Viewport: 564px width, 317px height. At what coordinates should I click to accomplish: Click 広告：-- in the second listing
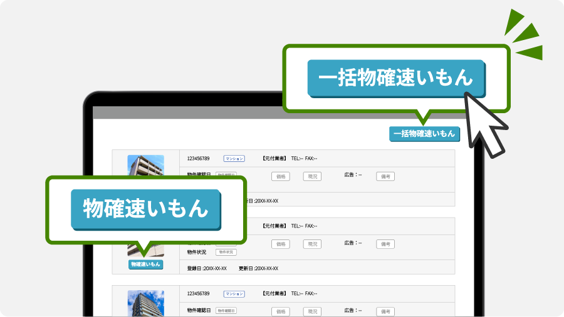click(353, 243)
